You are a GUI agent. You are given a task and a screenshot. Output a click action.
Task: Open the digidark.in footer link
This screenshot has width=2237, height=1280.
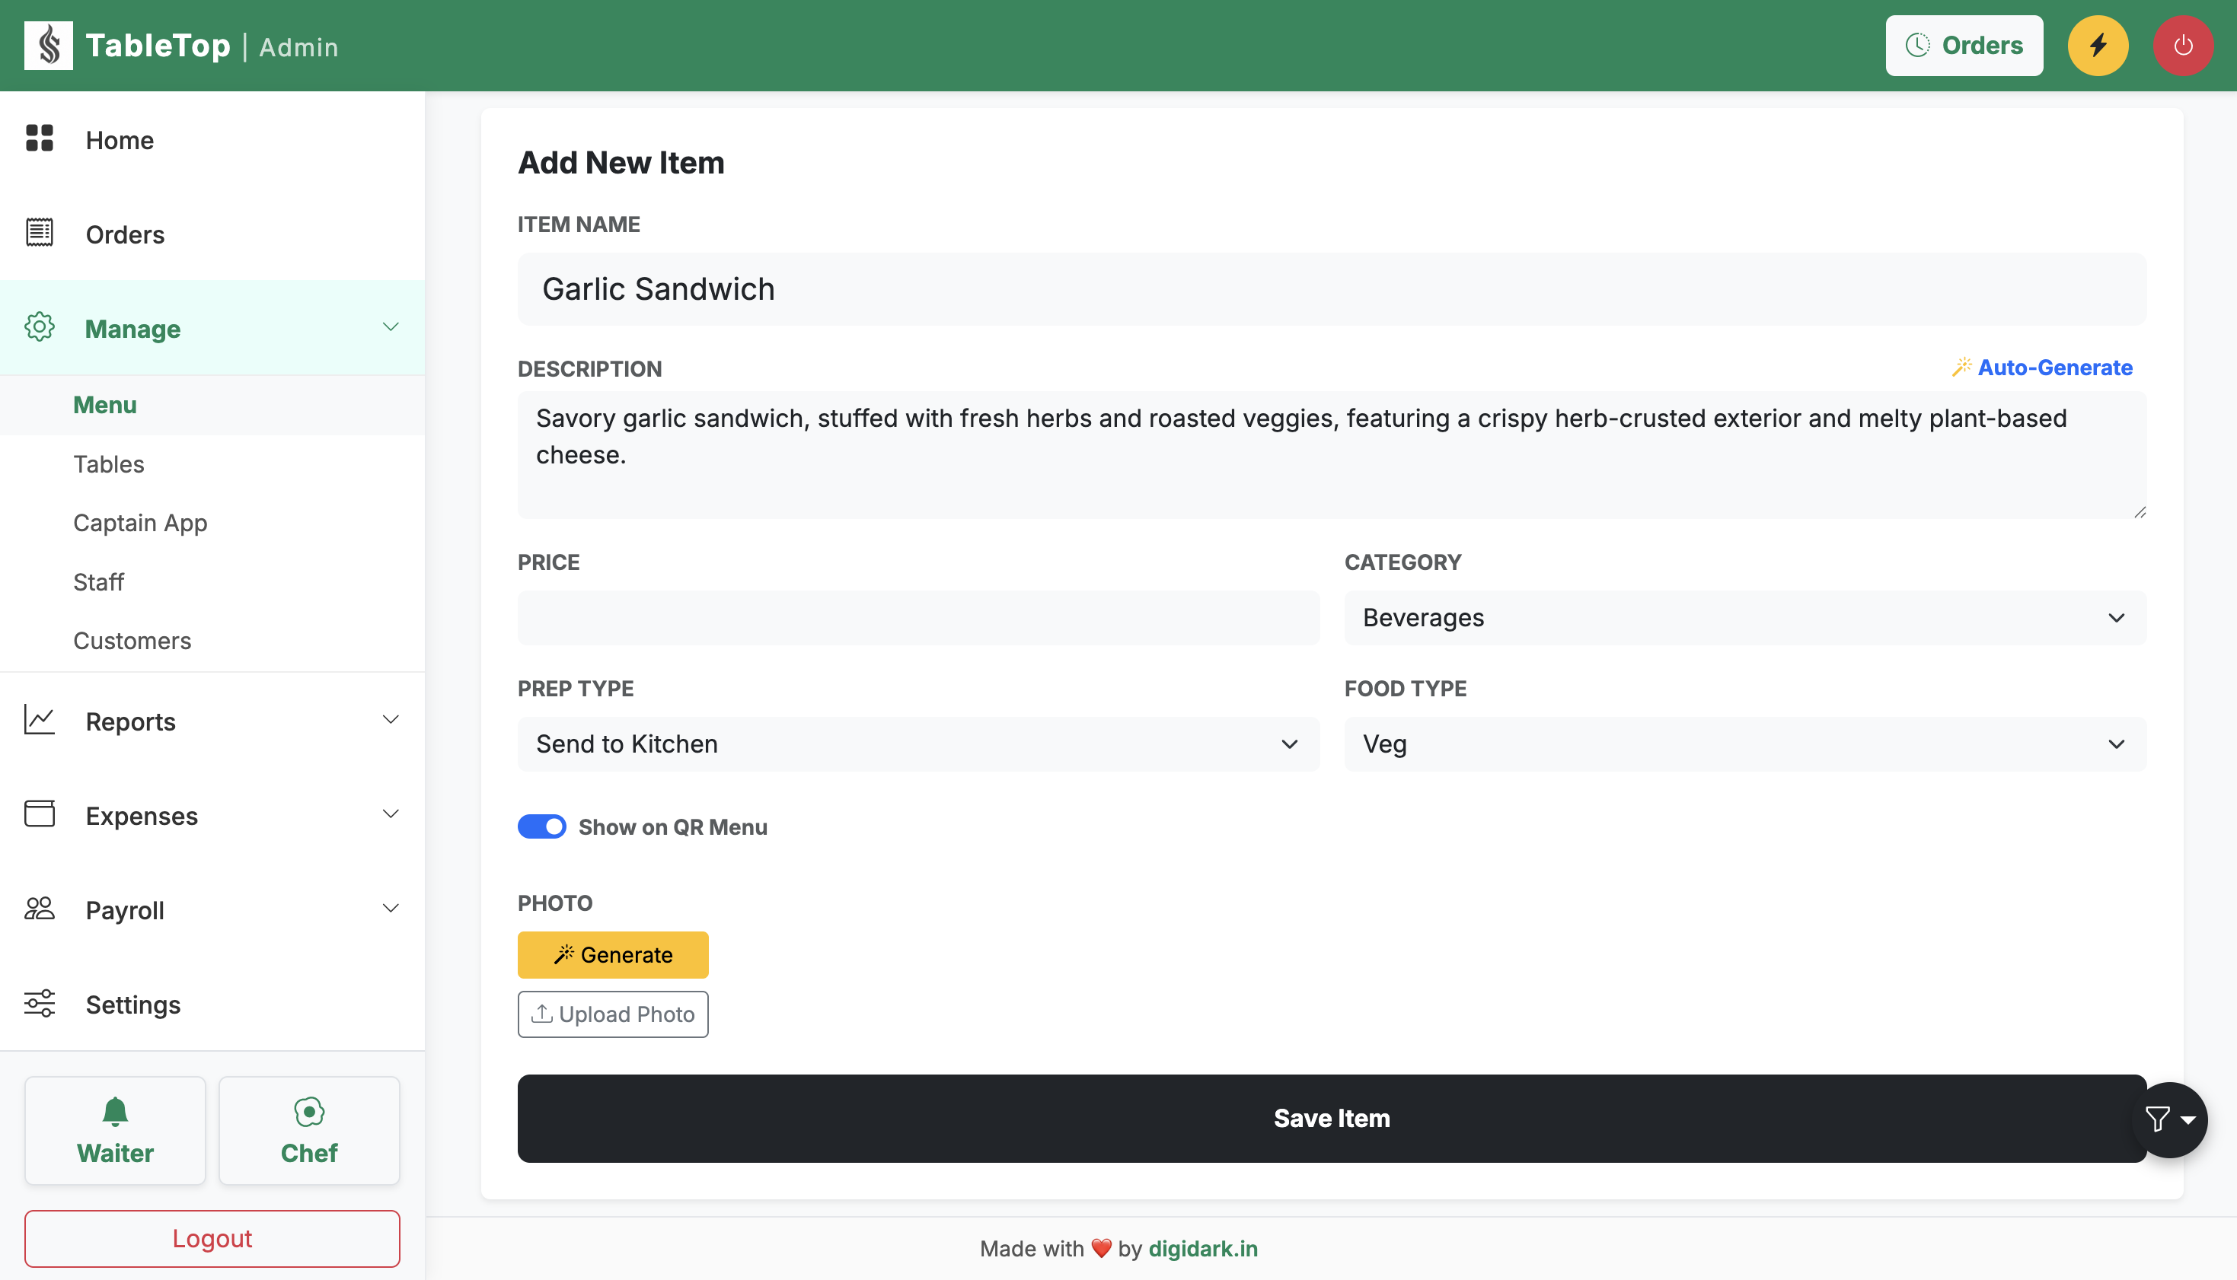(1203, 1248)
